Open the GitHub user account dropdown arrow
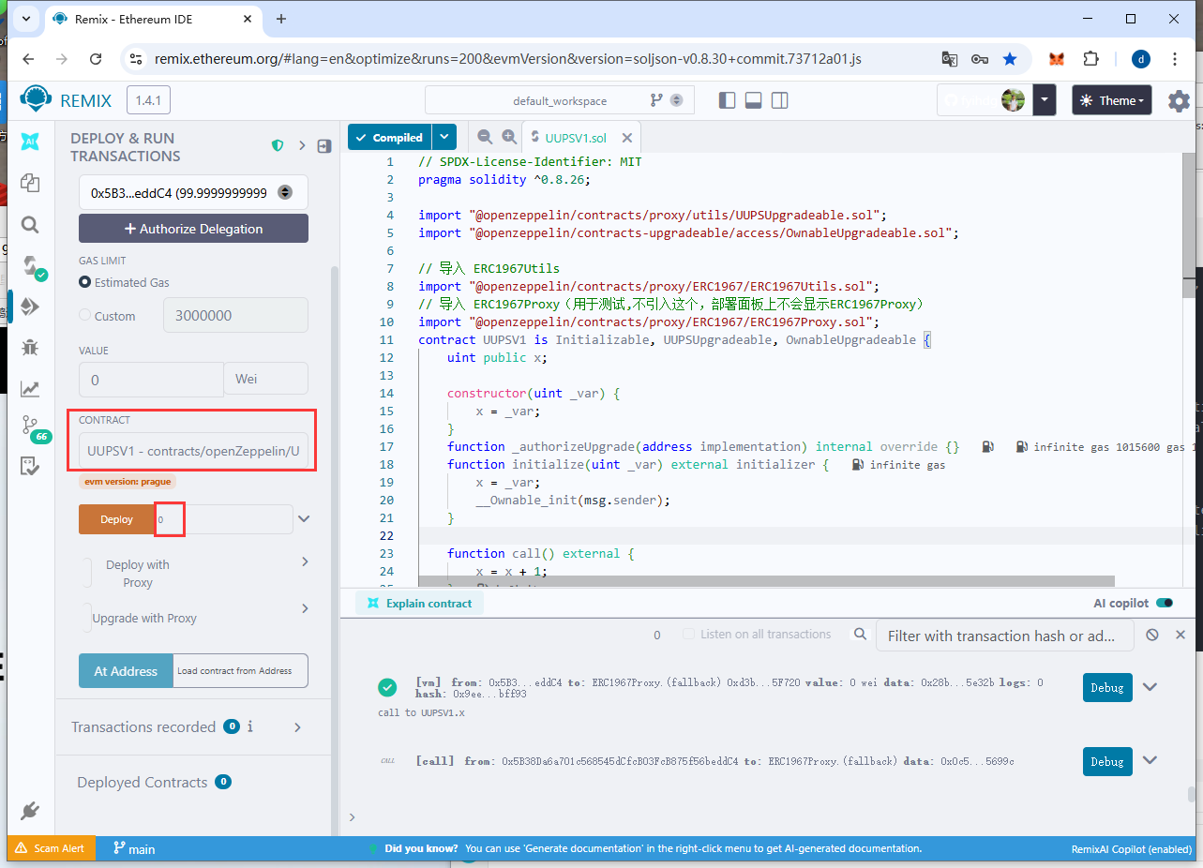 pyautogui.click(x=1045, y=100)
